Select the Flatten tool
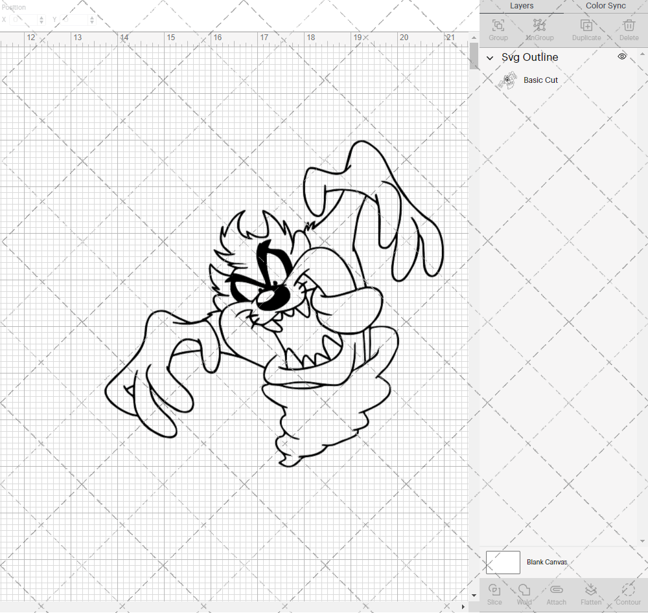 coord(591,590)
